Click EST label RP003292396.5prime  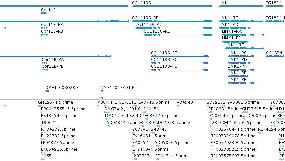[233, 143]
